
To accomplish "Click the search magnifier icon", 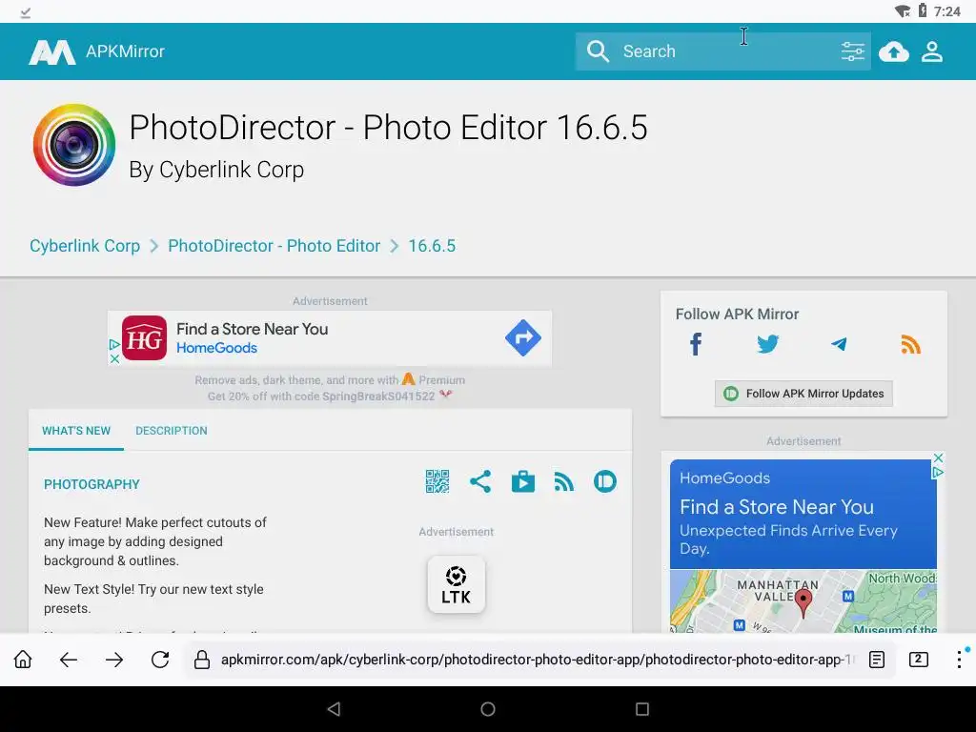I will pos(598,51).
